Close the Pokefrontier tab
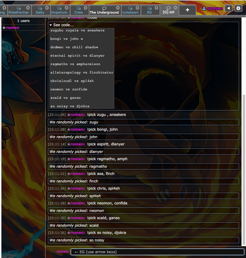246x258 pixels. 28,8
